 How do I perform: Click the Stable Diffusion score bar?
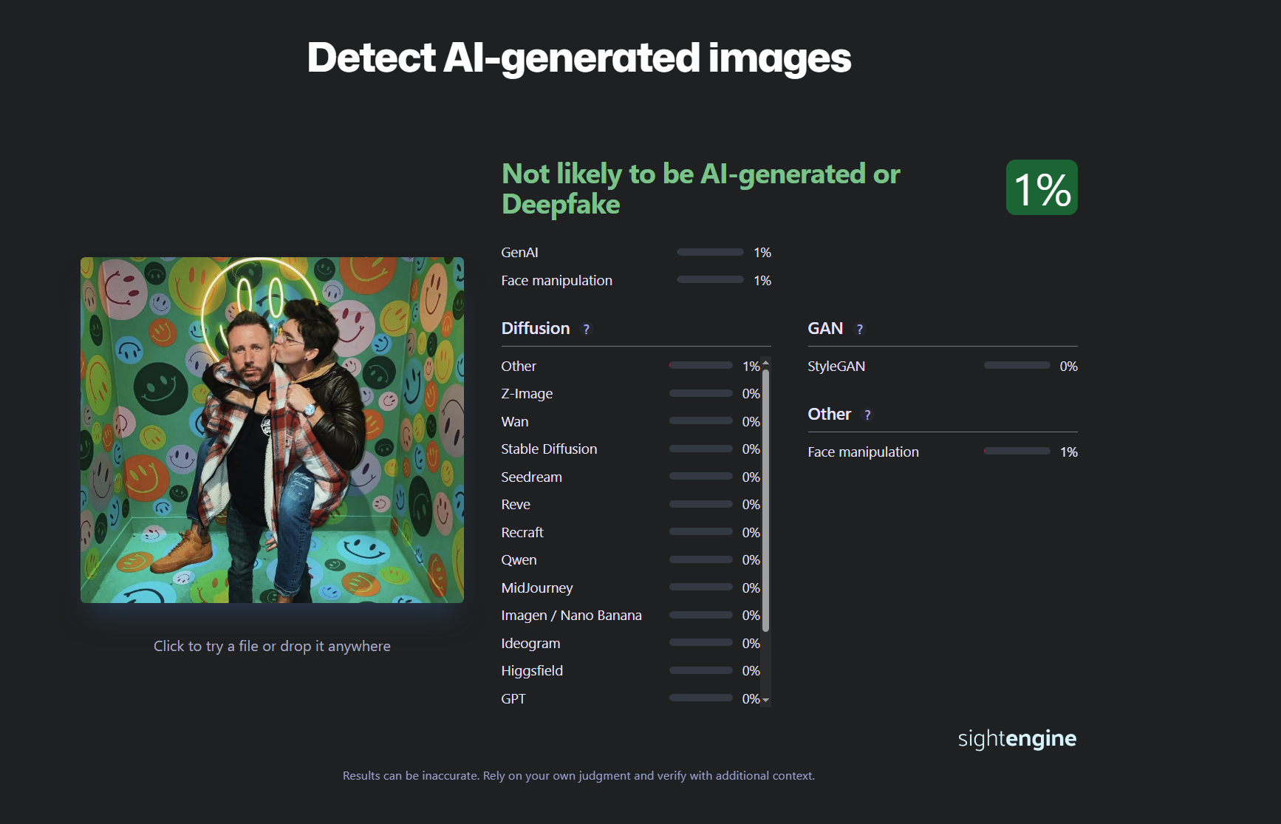coord(701,449)
